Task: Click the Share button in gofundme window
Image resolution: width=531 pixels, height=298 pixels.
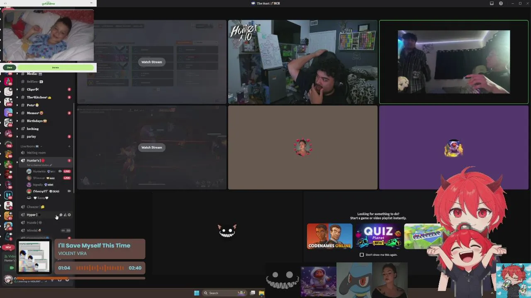Action: click(x=10, y=67)
